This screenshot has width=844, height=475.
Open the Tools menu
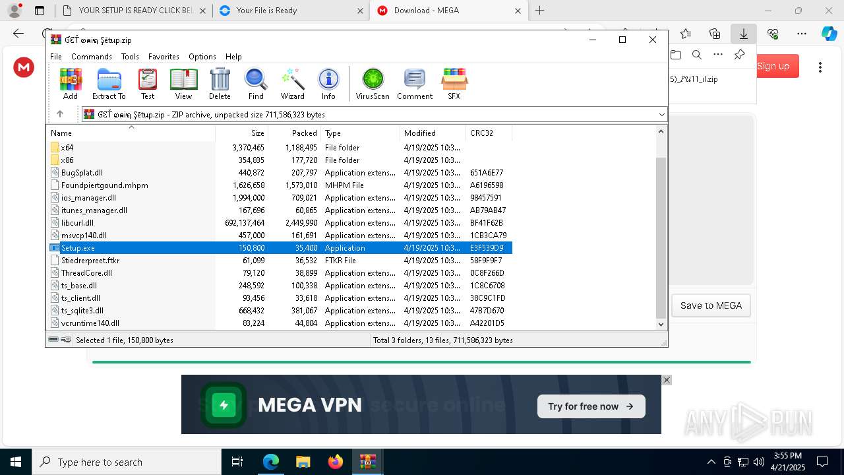click(130, 57)
